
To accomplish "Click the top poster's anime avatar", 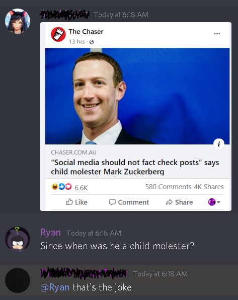I will [18, 21].
